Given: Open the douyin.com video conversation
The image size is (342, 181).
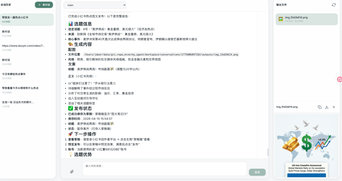Looking at the screenshot, I should (x=27, y=48).
